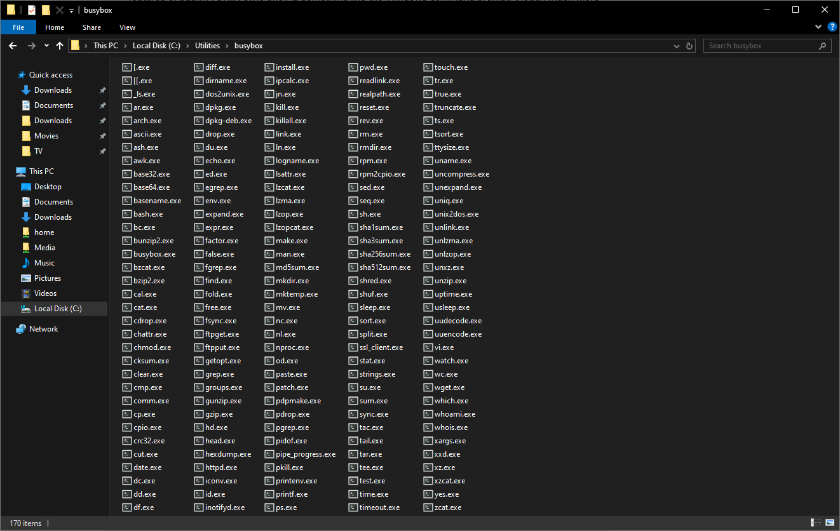Select the vi.exe file icon

[x=428, y=347]
